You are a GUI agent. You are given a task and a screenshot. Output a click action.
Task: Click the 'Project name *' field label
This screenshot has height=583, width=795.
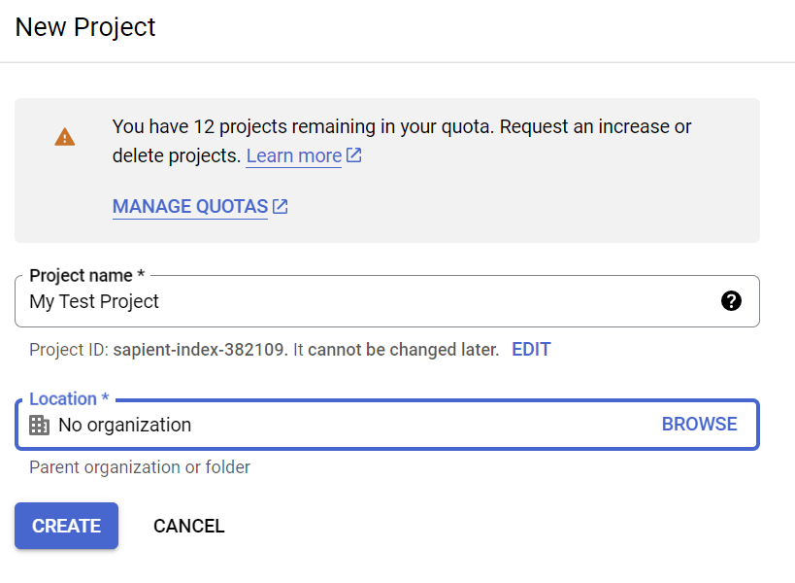click(x=86, y=276)
